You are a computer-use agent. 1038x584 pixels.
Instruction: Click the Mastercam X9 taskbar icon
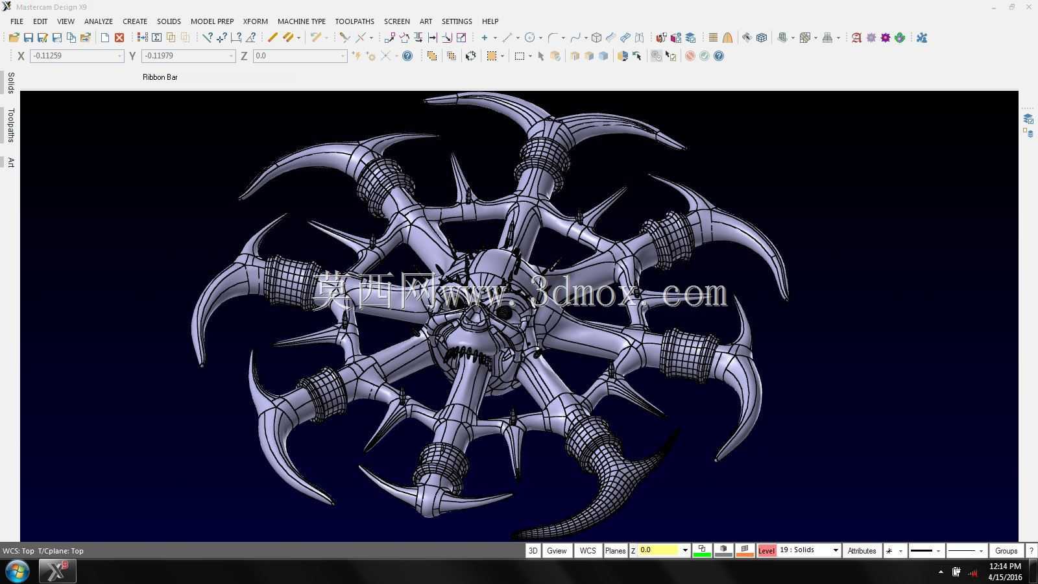click(x=57, y=572)
